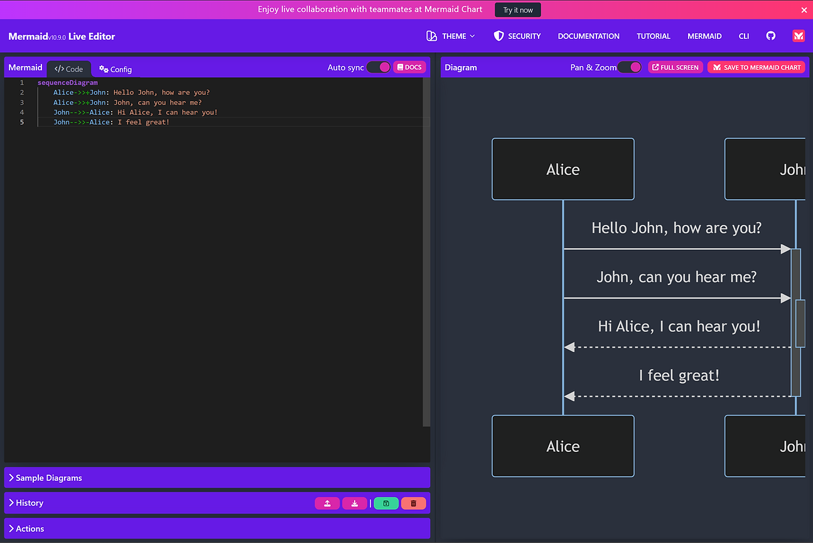Click the Try it now button
813x543 pixels.
tap(518, 10)
